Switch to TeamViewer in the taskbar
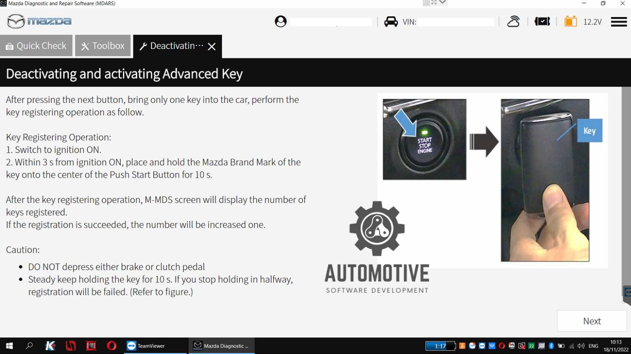The height and width of the screenshot is (354, 631). pyautogui.click(x=155, y=346)
